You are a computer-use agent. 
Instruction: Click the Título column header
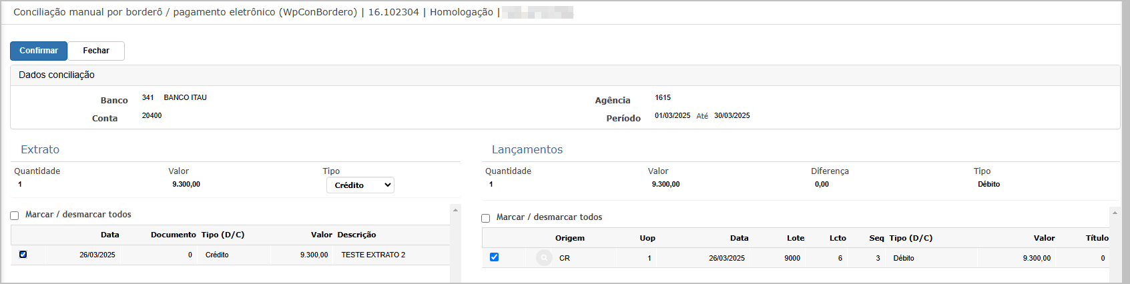[1097, 238]
